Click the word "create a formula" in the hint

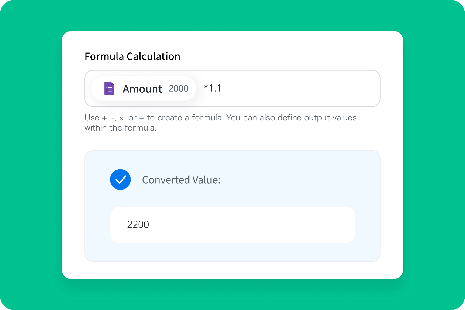190,118
